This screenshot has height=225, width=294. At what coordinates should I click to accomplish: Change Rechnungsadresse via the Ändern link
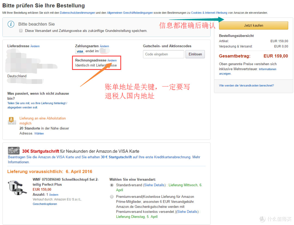click(x=112, y=60)
